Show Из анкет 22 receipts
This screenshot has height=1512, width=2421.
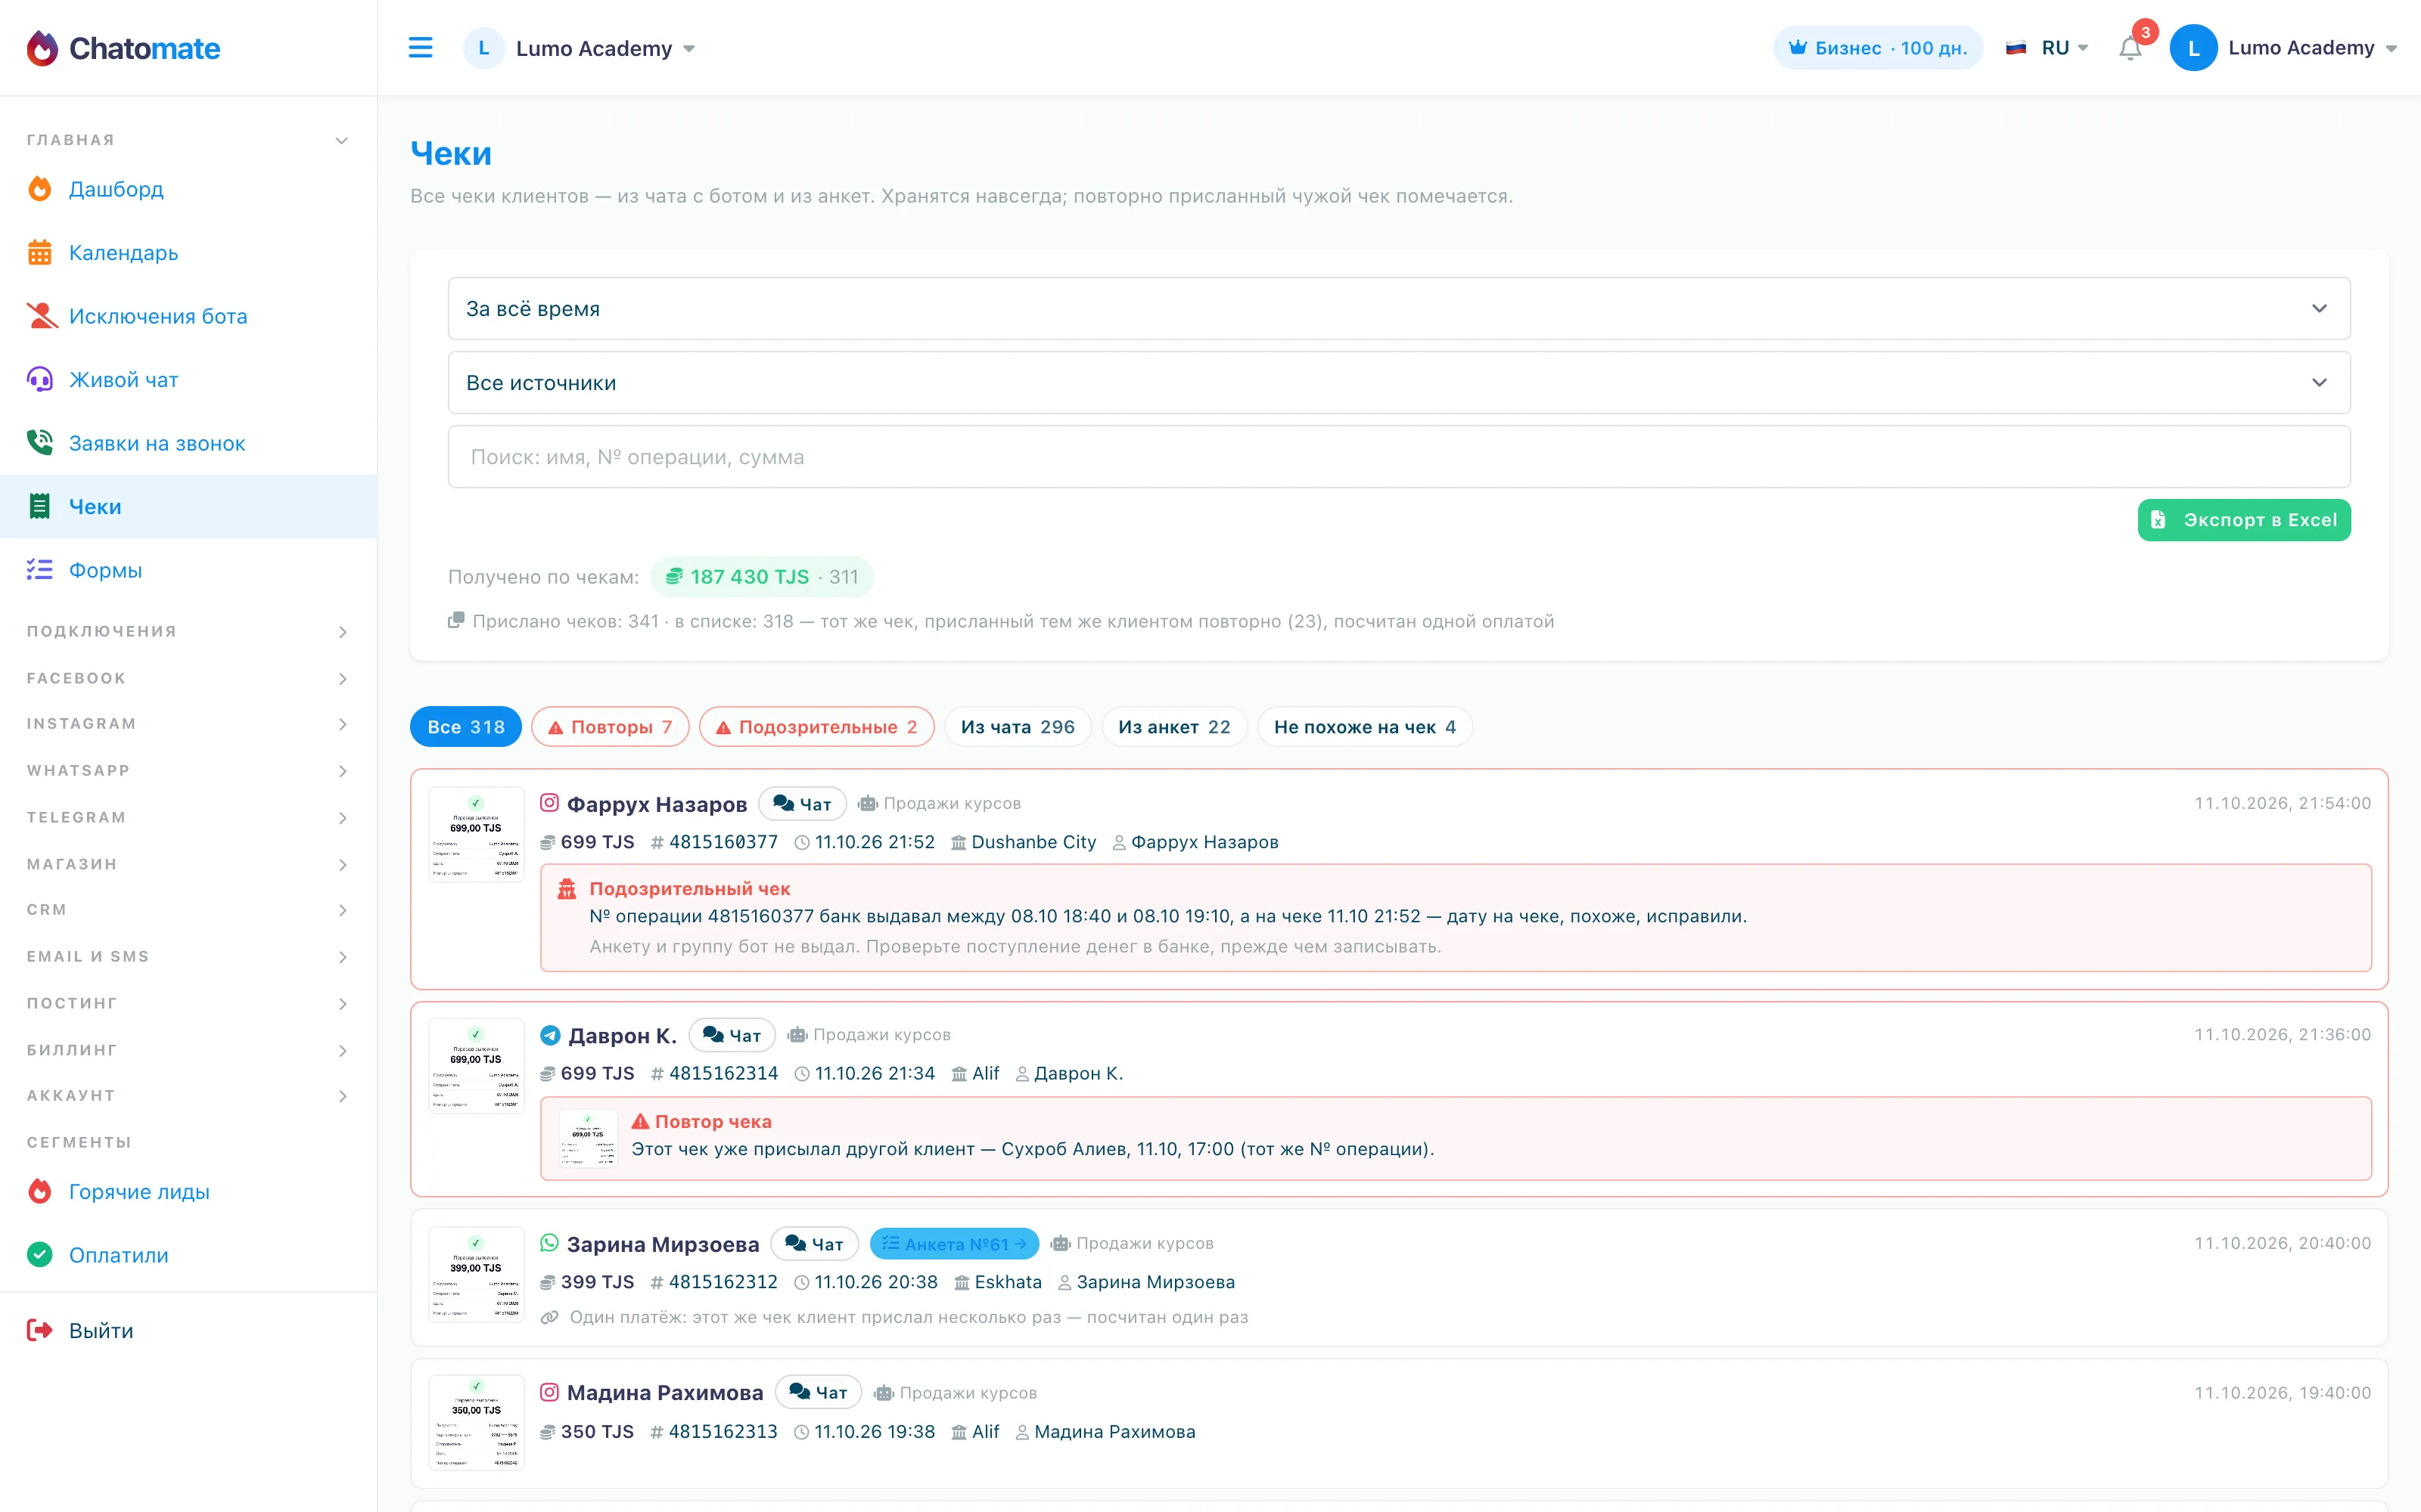[x=1173, y=727]
